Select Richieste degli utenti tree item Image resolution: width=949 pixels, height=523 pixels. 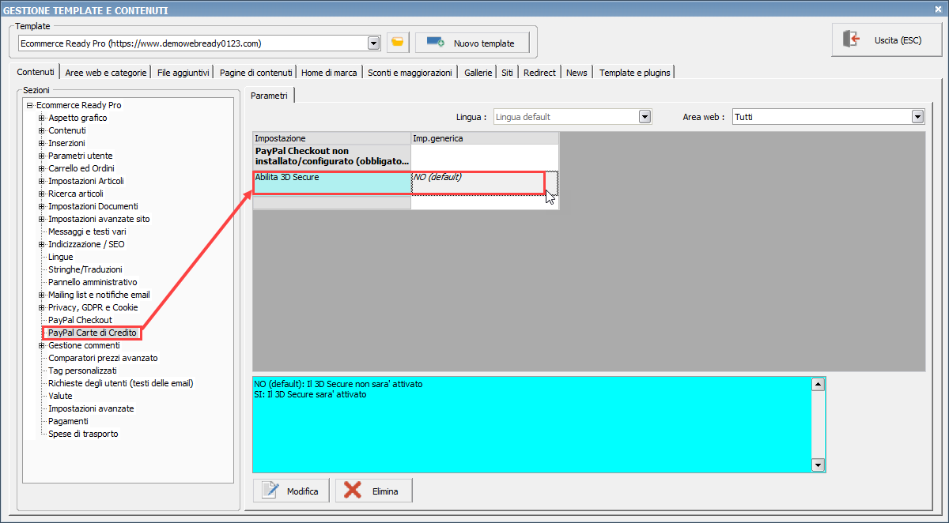pos(121,383)
